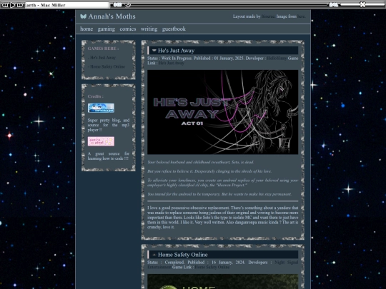Image resolution: width=386 pixels, height=289 pixels.
Task: Jump to Home Safety Online in sidebar
Action: click(107, 66)
